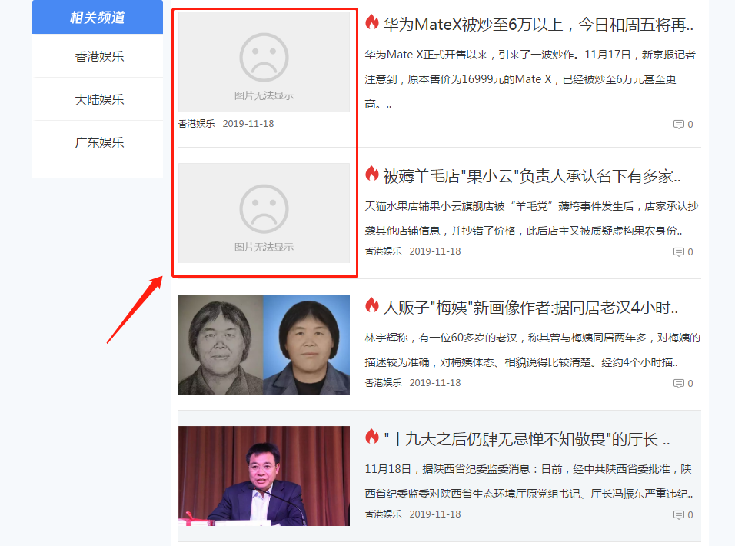This screenshot has height=546, width=735.
Task: Open headline 人贩子"梅姨"新画像作者
Action: (x=530, y=308)
